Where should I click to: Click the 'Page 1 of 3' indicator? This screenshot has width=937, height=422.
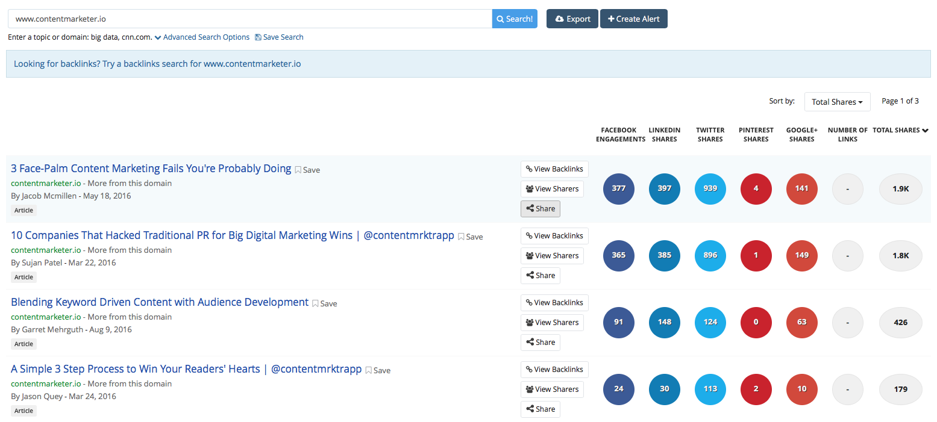[900, 101]
